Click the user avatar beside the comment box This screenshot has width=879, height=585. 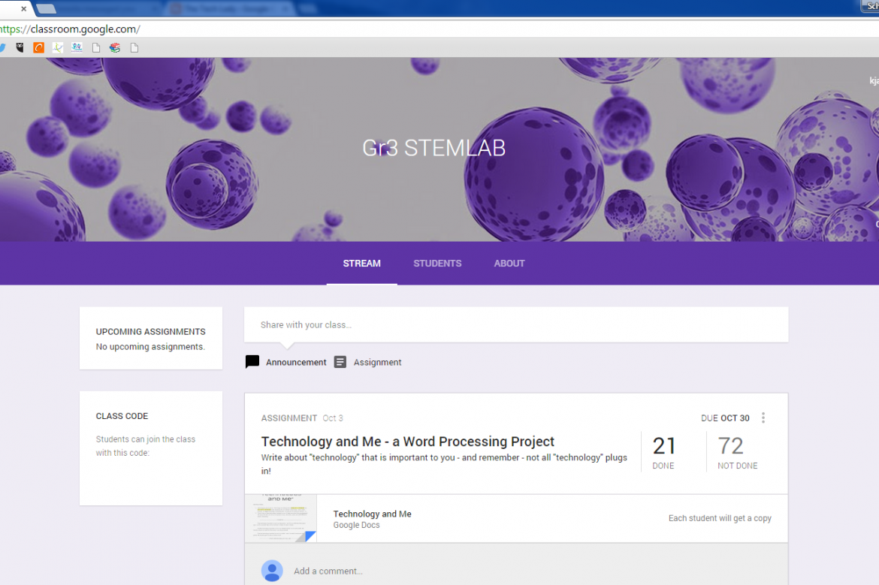click(x=272, y=571)
